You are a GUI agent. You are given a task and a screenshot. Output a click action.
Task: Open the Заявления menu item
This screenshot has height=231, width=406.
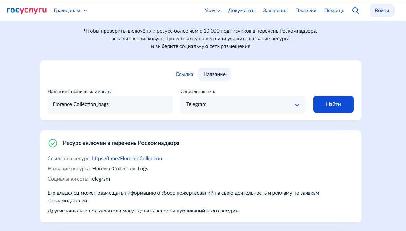coord(275,11)
